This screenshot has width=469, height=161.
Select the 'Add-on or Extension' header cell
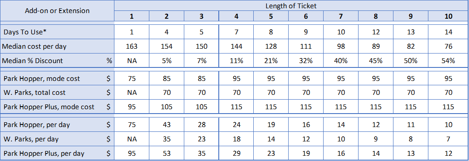[x=57, y=11]
